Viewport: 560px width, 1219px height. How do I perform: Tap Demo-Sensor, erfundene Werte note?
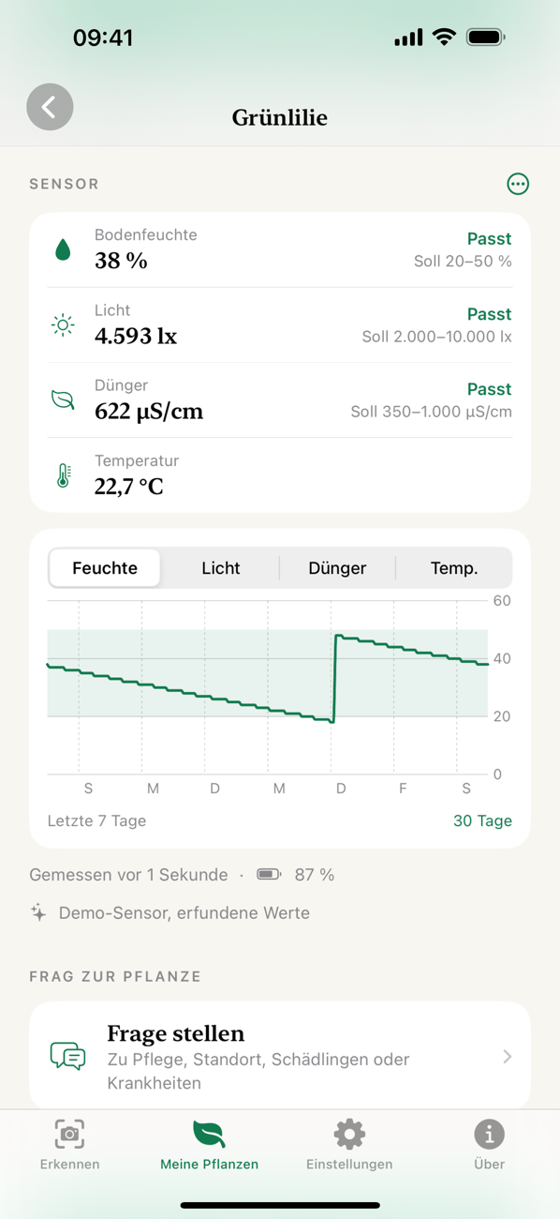(x=184, y=912)
